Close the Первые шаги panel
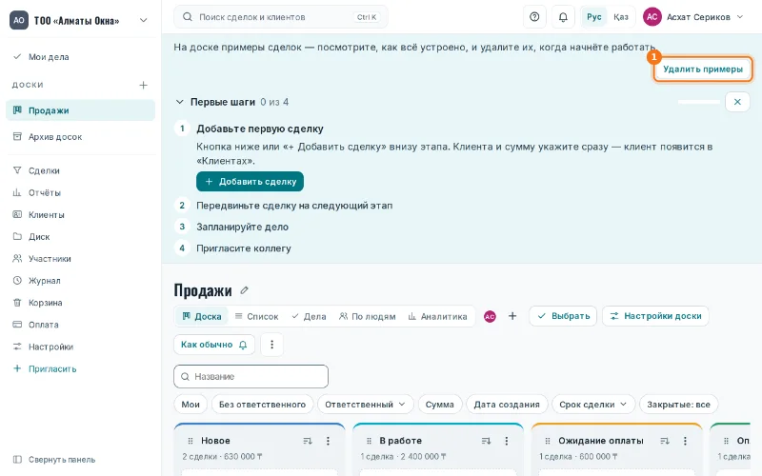Image resolution: width=762 pixels, height=476 pixels. click(737, 102)
